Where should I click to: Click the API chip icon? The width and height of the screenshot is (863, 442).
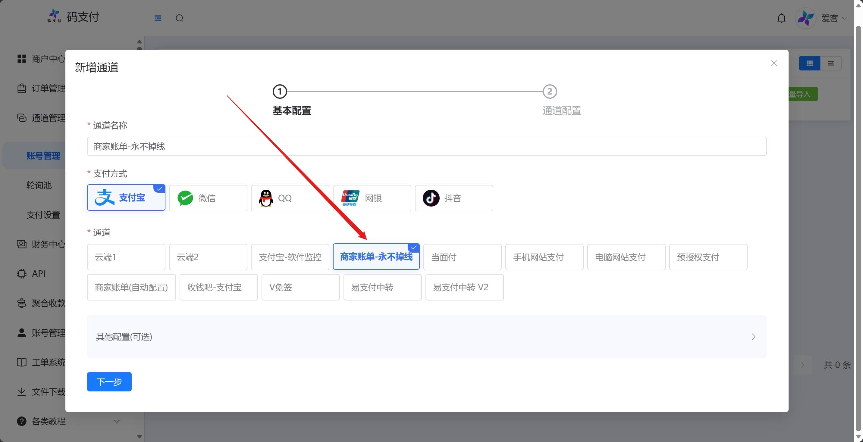(x=22, y=274)
